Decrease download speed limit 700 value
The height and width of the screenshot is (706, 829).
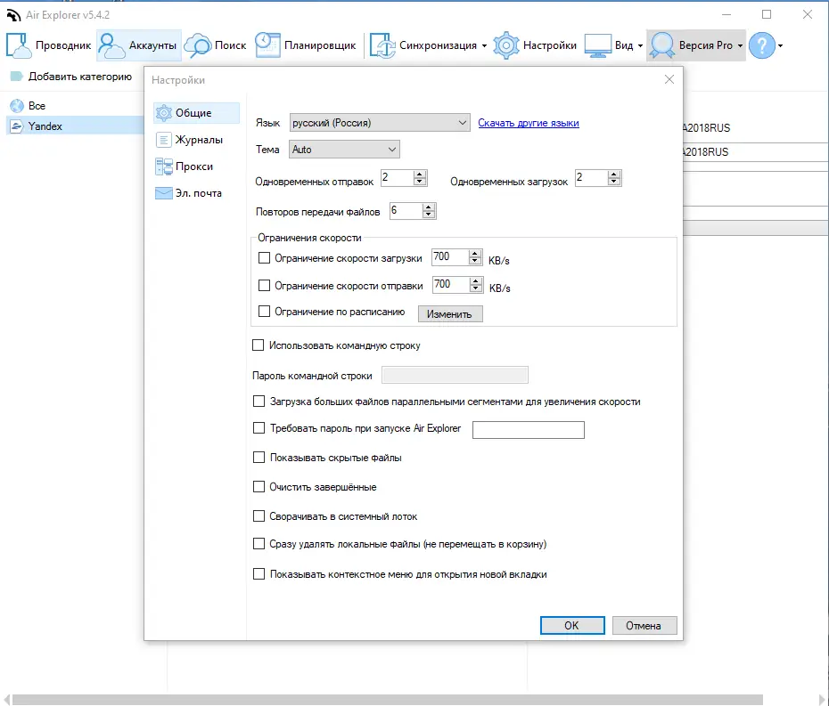(475, 261)
